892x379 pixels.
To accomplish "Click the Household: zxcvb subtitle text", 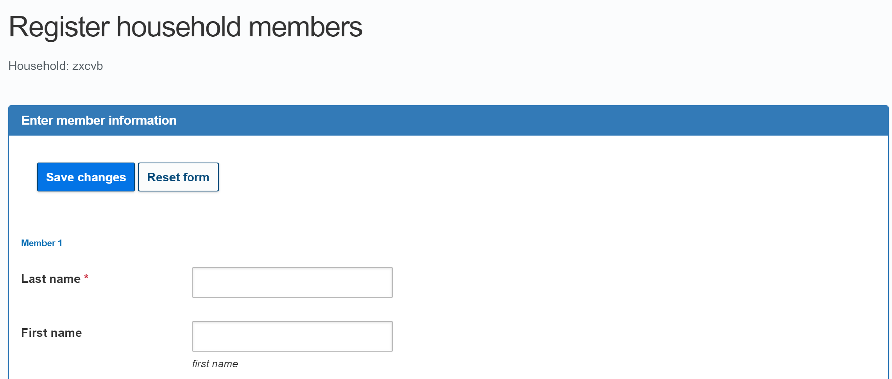I will [x=56, y=66].
